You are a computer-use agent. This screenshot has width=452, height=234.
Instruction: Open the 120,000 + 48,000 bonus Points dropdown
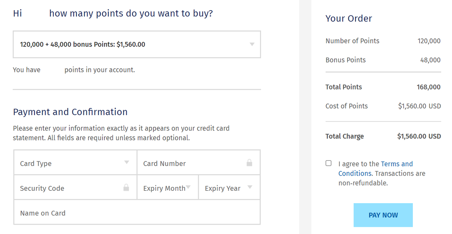pyautogui.click(x=136, y=44)
